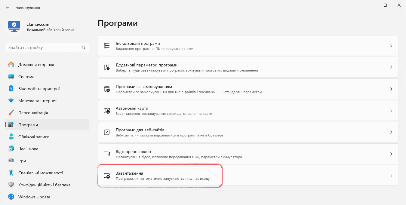This screenshot has width=406, height=205.
Task: Open the Система settings section
Action: [26, 77]
